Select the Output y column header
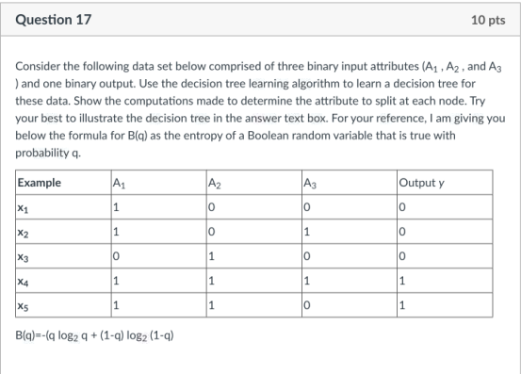This screenshot has width=521, height=374. (x=445, y=183)
